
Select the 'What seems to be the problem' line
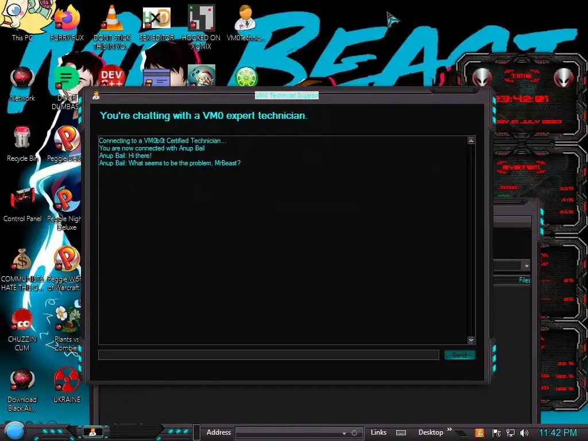pyautogui.click(x=170, y=163)
